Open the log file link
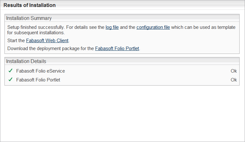 (x=112, y=27)
